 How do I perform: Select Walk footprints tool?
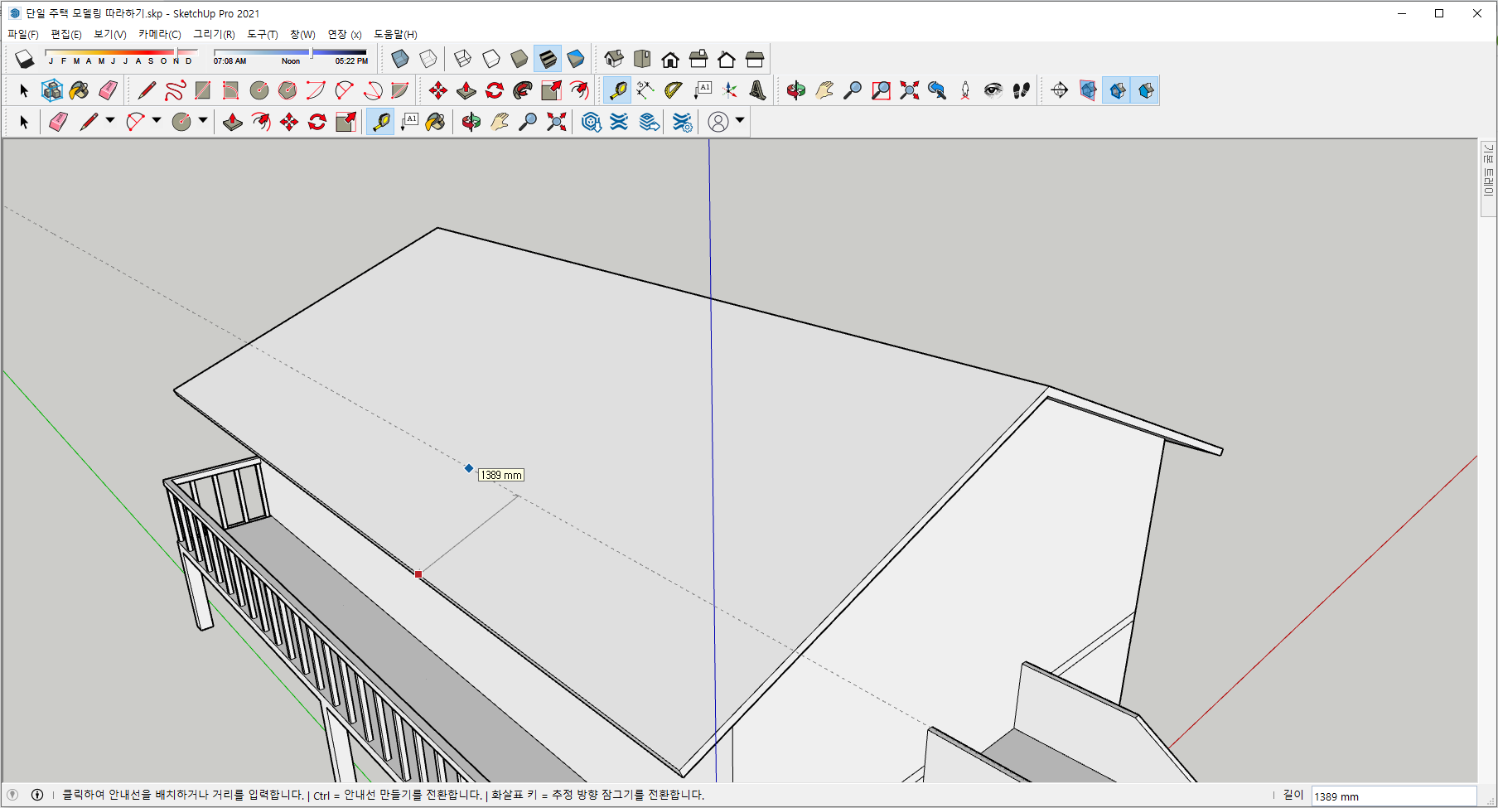[1022, 90]
